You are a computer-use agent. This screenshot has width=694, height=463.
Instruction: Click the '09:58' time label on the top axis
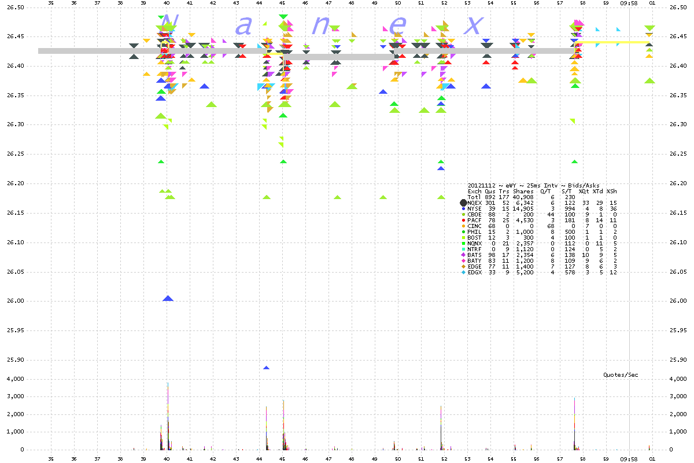[x=629, y=3]
